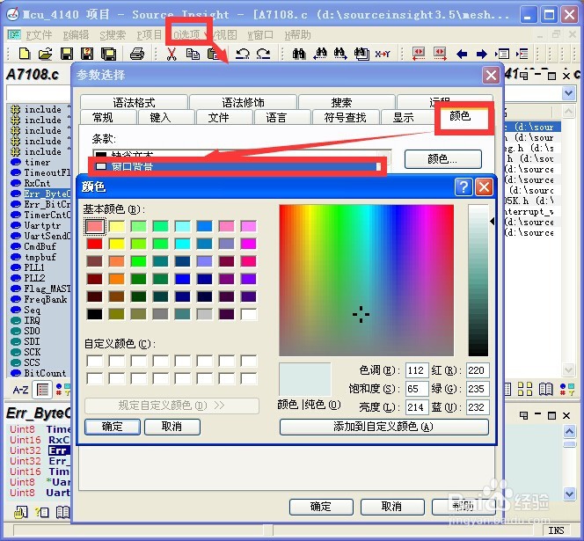Open the 文件 menu

click(39, 35)
